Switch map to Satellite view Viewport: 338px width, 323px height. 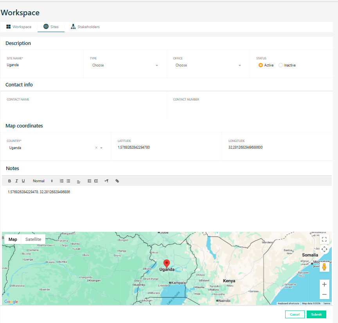click(33, 239)
